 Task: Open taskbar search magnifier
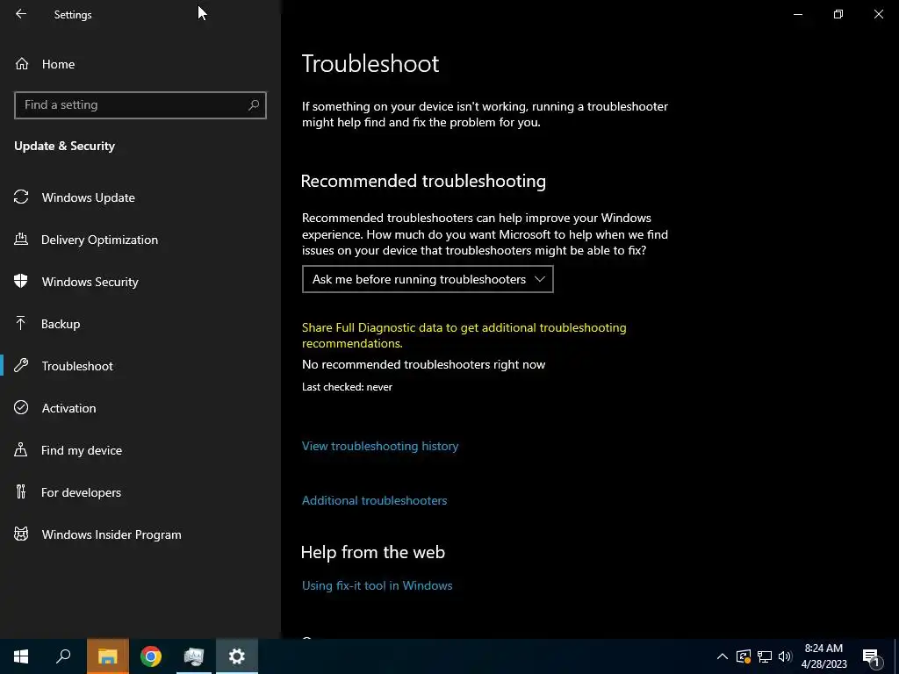[63, 656]
